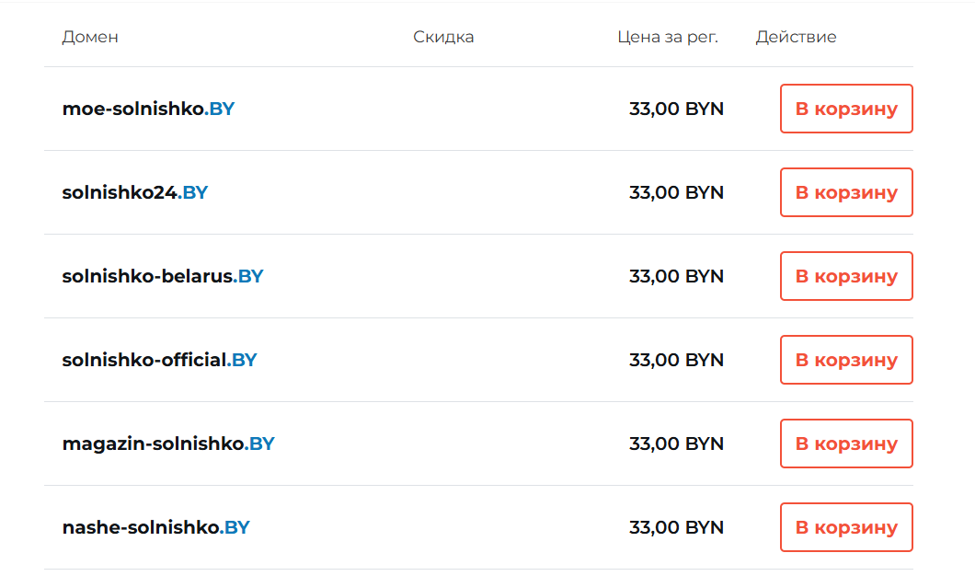This screenshot has height=576, width=975.
Task: Add solnishko24.BY to the cart
Action: coord(846,192)
